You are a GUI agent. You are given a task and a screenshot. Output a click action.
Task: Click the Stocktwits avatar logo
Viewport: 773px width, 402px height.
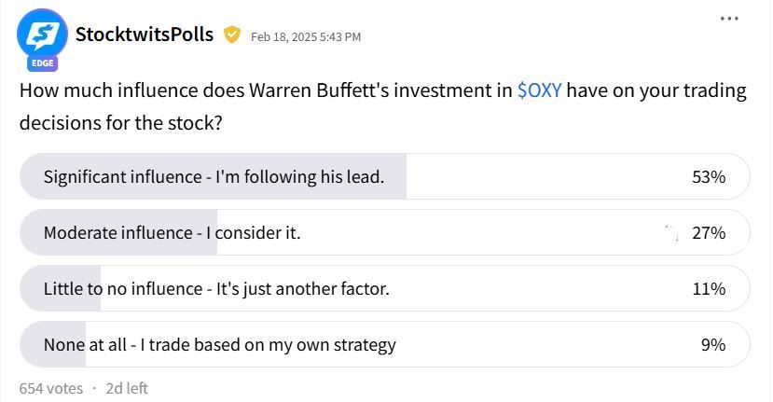click(x=42, y=34)
